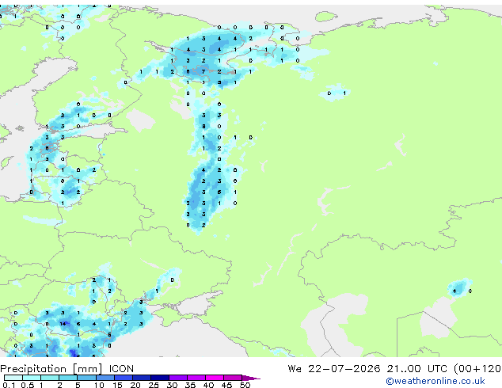
Task: Click the "21..00" time text
Action: [404, 369]
